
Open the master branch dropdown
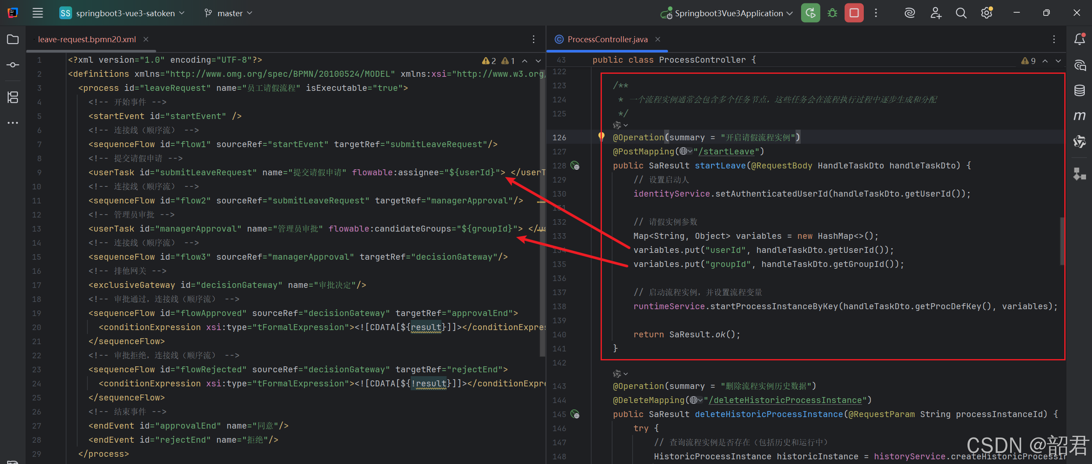click(229, 13)
